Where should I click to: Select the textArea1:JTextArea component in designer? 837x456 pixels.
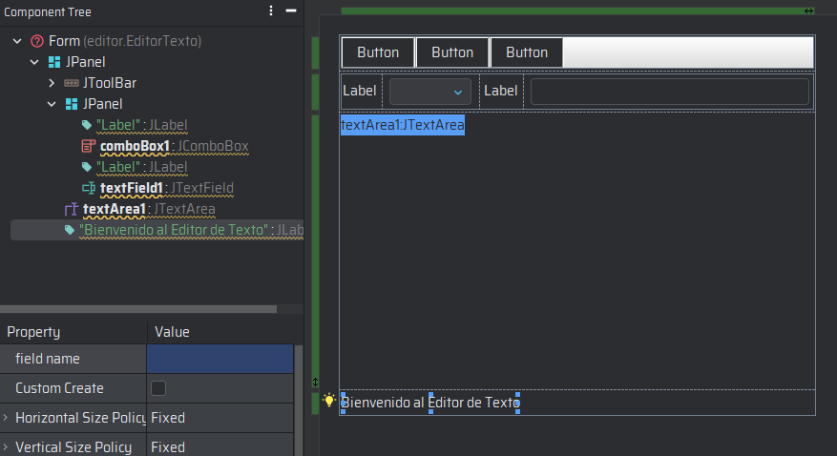pyautogui.click(x=403, y=125)
